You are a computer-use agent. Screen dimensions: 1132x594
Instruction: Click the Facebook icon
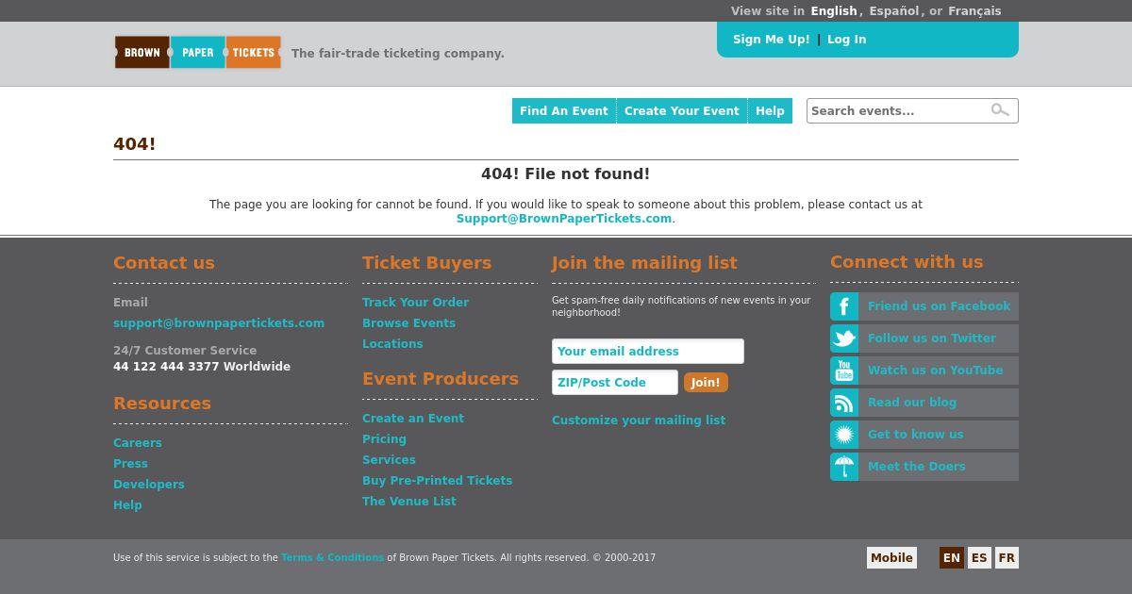[x=844, y=306]
